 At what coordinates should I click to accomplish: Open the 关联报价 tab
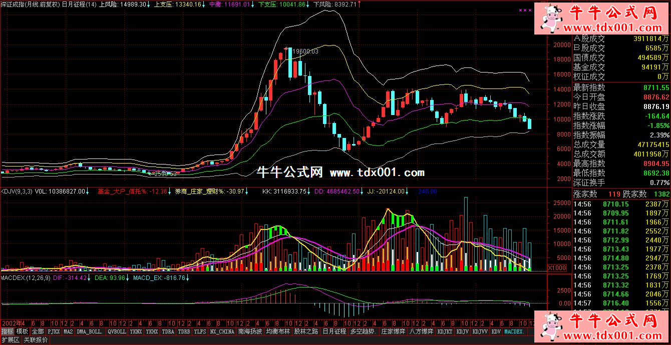click(x=36, y=340)
